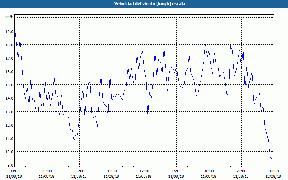Select the '16,0' vertical axis label
This screenshot has height=180, width=288.
click(10, 72)
